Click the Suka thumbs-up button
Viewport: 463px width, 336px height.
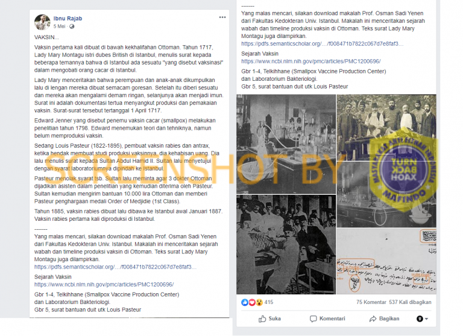click(269, 319)
